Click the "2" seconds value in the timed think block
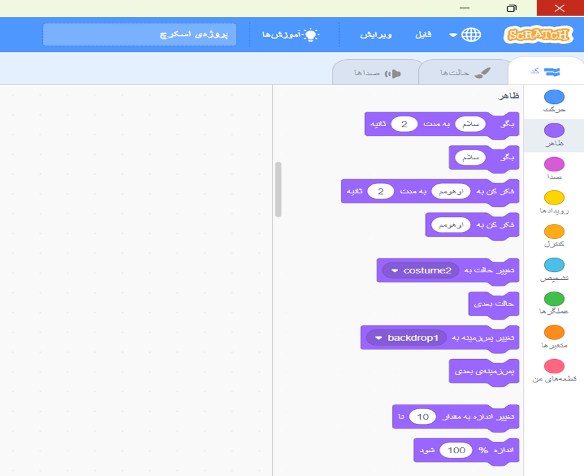Image resolution: width=584 pixels, height=476 pixels. (x=381, y=192)
